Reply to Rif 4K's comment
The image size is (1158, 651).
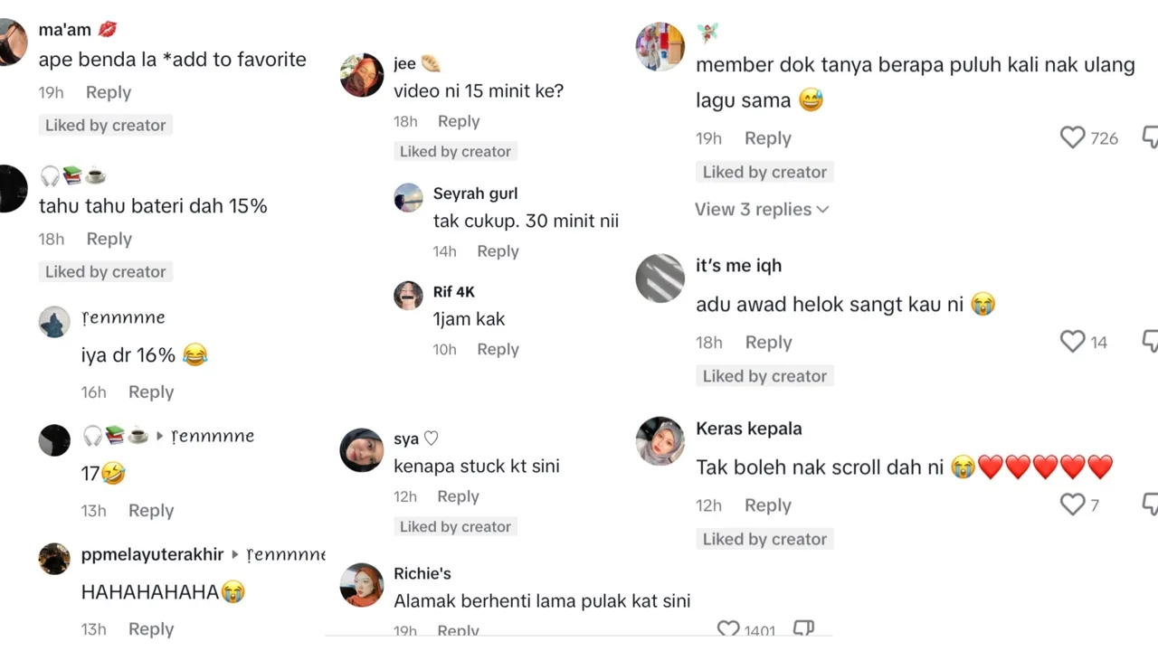[498, 349]
